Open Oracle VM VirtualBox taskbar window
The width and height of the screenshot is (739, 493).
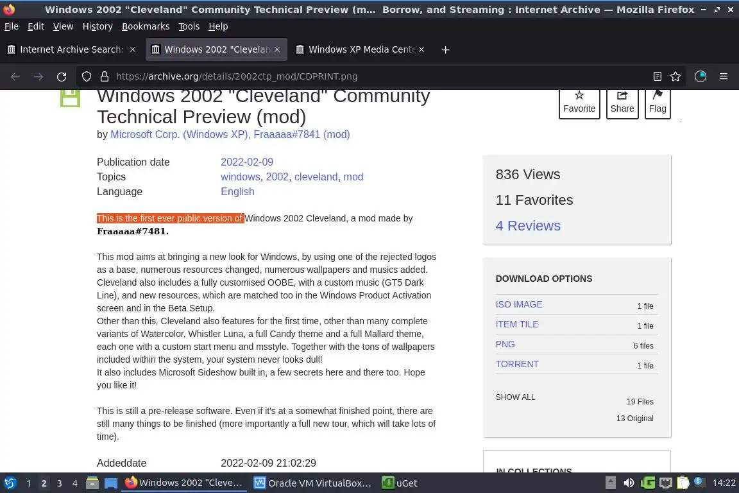click(x=312, y=483)
